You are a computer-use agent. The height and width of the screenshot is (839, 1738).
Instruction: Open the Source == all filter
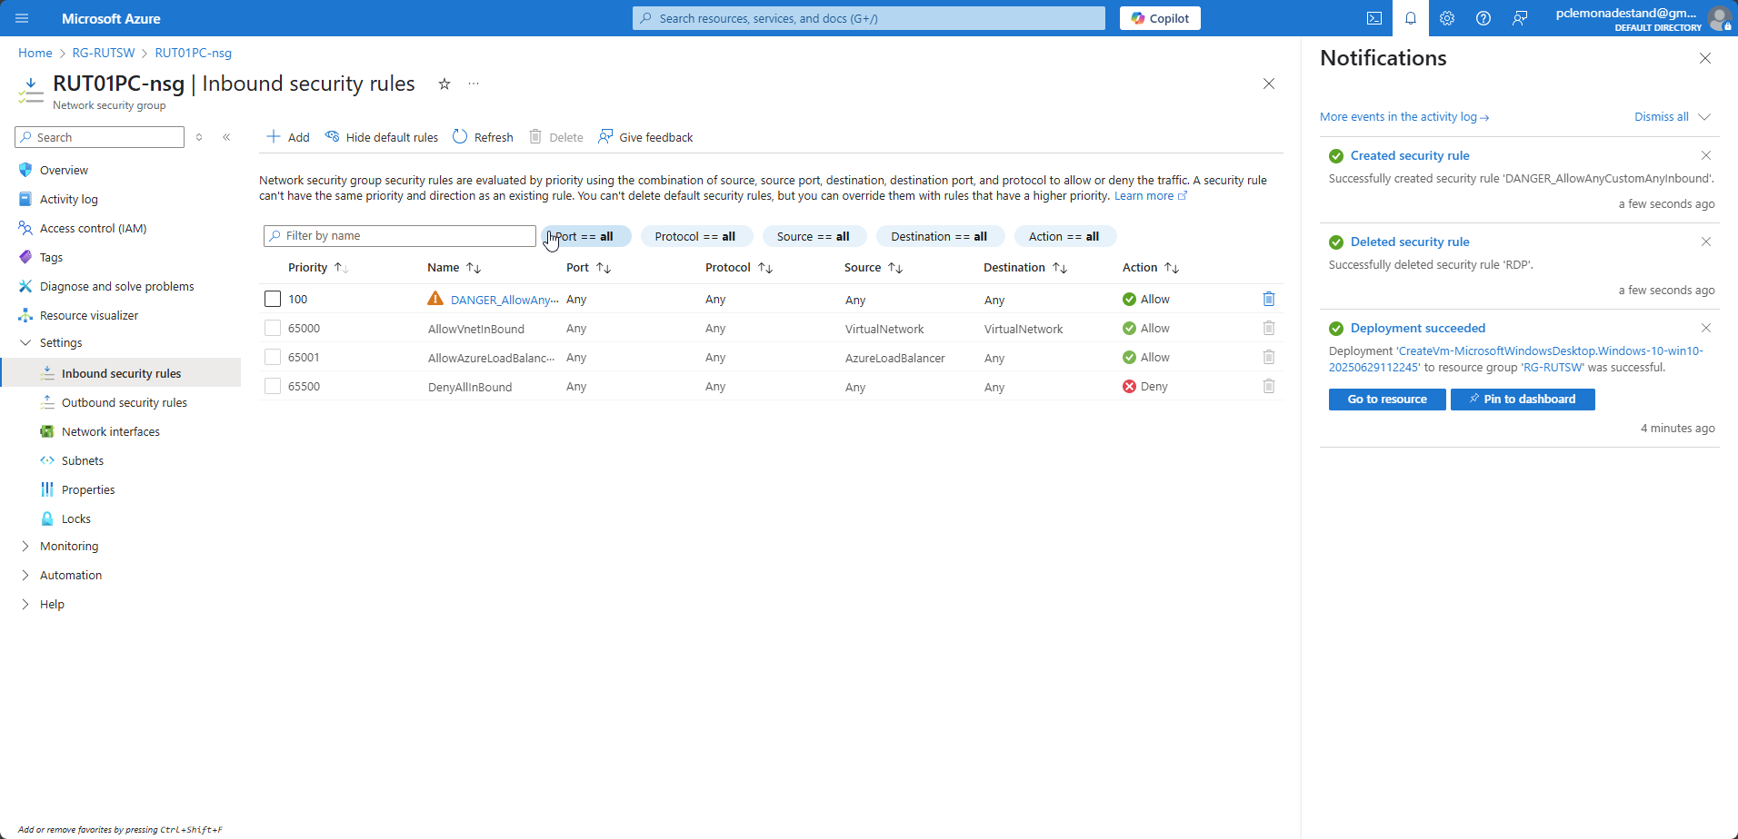(814, 236)
